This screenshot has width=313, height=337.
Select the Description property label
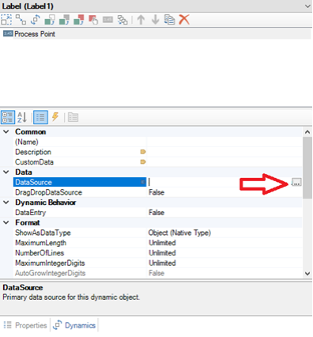(33, 152)
